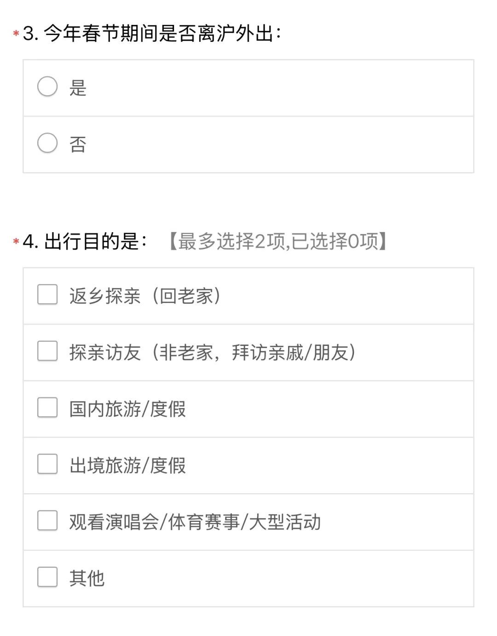497x636 pixels.
Task: Click the '国内旅游/度假' label text
Action: click(x=127, y=409)
